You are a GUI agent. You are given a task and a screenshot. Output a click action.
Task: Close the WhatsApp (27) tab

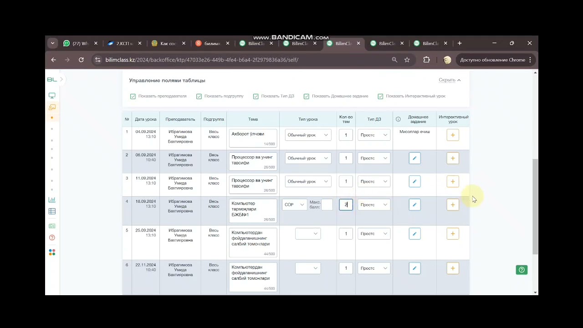coord(96,43)
